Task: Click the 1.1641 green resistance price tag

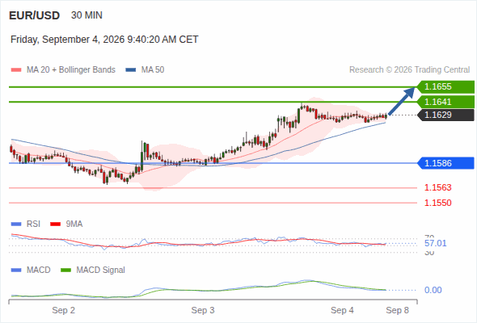Action: pyautogui.click(x=445, y=102)
